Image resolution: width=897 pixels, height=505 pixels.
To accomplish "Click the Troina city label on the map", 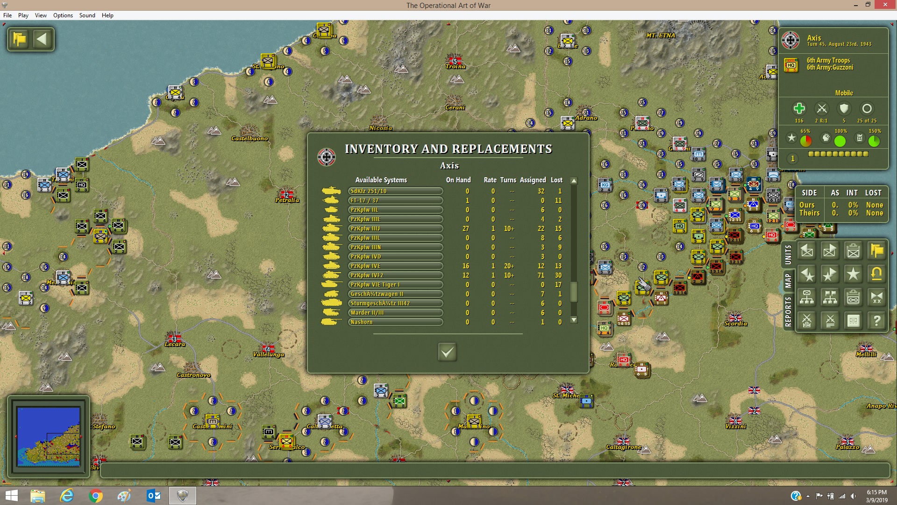I will [456, 66].
